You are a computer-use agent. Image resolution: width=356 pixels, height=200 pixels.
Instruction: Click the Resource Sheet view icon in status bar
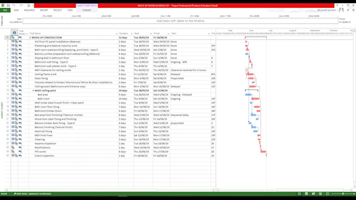(320, 194)
